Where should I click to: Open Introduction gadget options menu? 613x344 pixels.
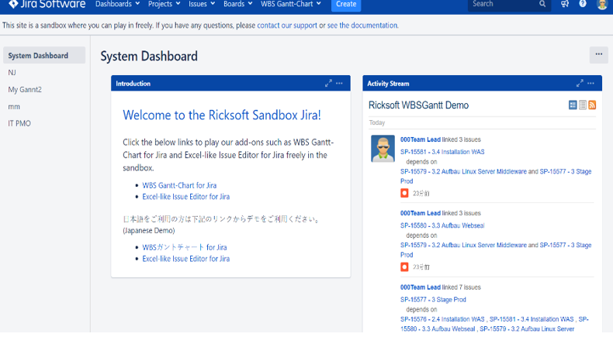click(339, 83)
